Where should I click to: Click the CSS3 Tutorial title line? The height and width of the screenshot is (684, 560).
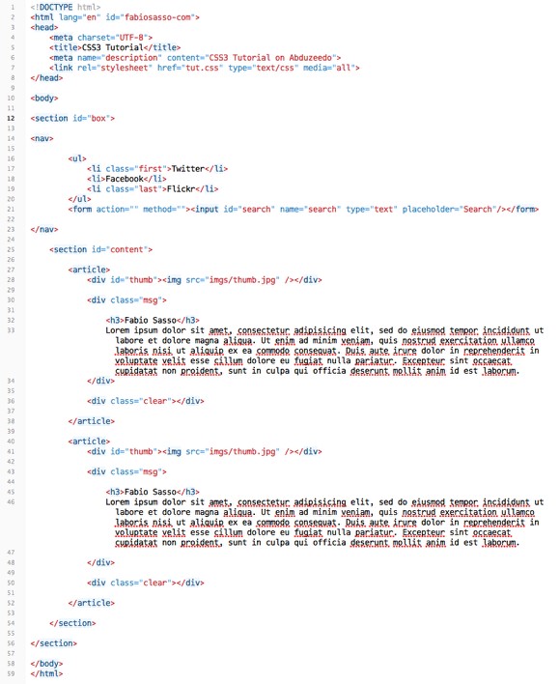[115, 47]
